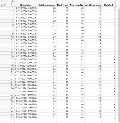Image resolution: width=120 pixels, height=123 pixels.
Task: Click the sigma summary icon
Action: coord(5,5)
